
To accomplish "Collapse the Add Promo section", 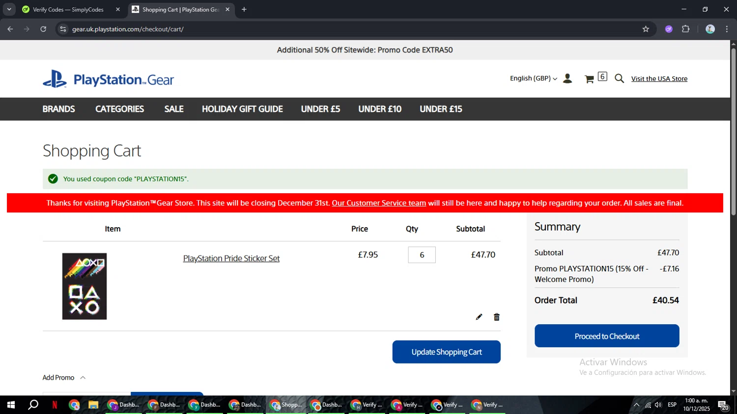I will [64, 377].
